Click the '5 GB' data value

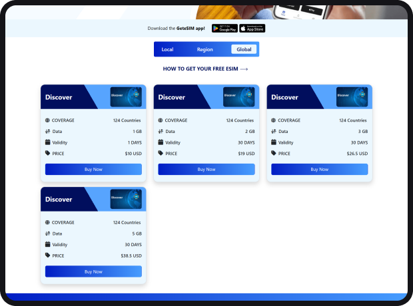tap(137, 233)
